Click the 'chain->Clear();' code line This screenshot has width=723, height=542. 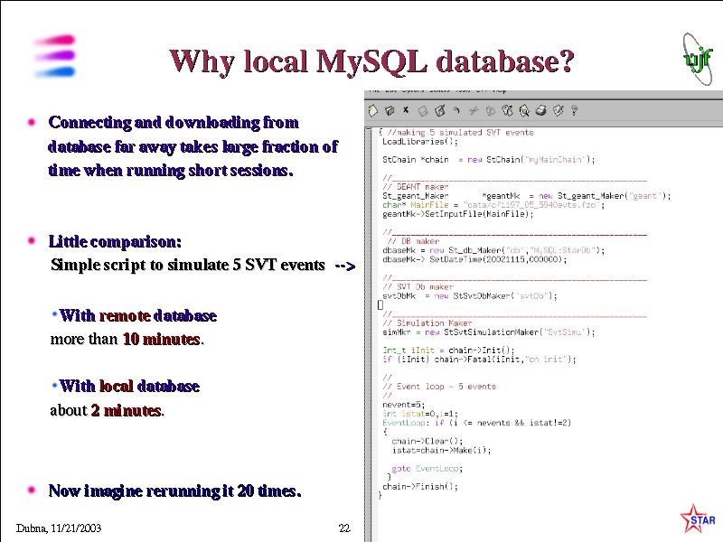pyautogui.click(x=427, y=441)
